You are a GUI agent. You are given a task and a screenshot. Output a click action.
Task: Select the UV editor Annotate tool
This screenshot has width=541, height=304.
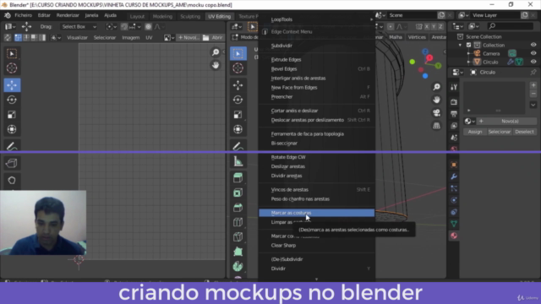12,146
